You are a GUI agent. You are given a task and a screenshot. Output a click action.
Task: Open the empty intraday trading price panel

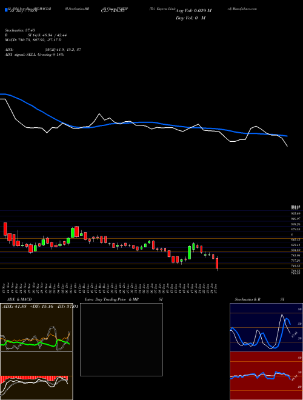[121, 339]
